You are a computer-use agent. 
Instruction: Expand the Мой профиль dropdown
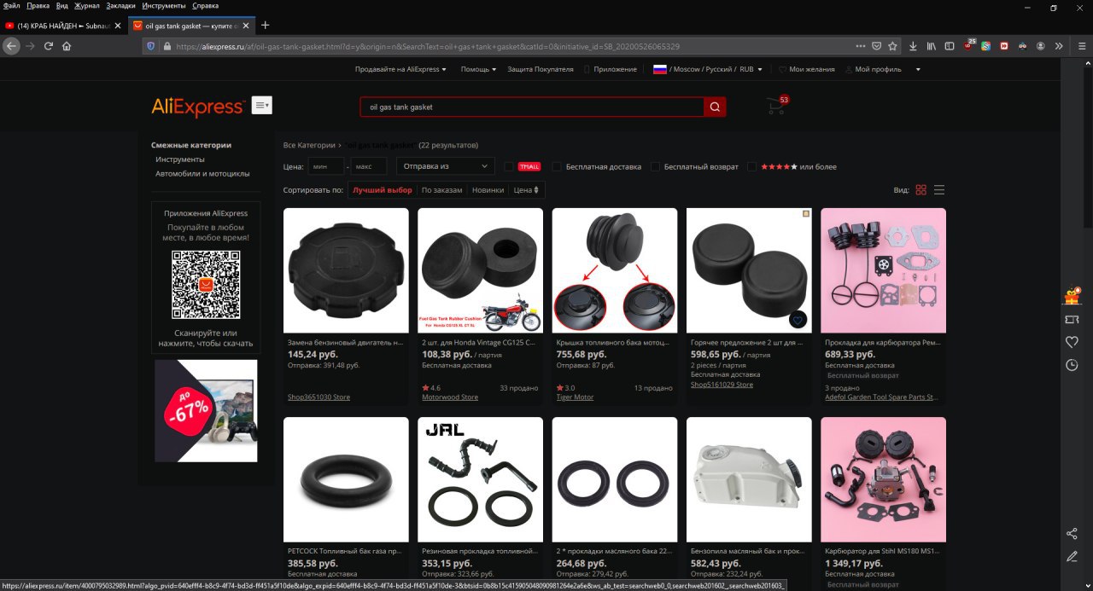(884, 69)
